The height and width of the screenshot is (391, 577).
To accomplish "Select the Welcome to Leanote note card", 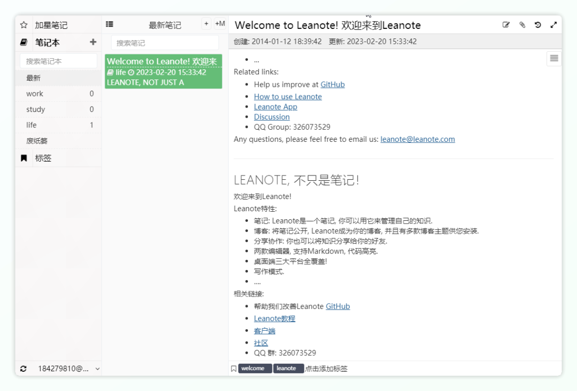I will 163,71.
